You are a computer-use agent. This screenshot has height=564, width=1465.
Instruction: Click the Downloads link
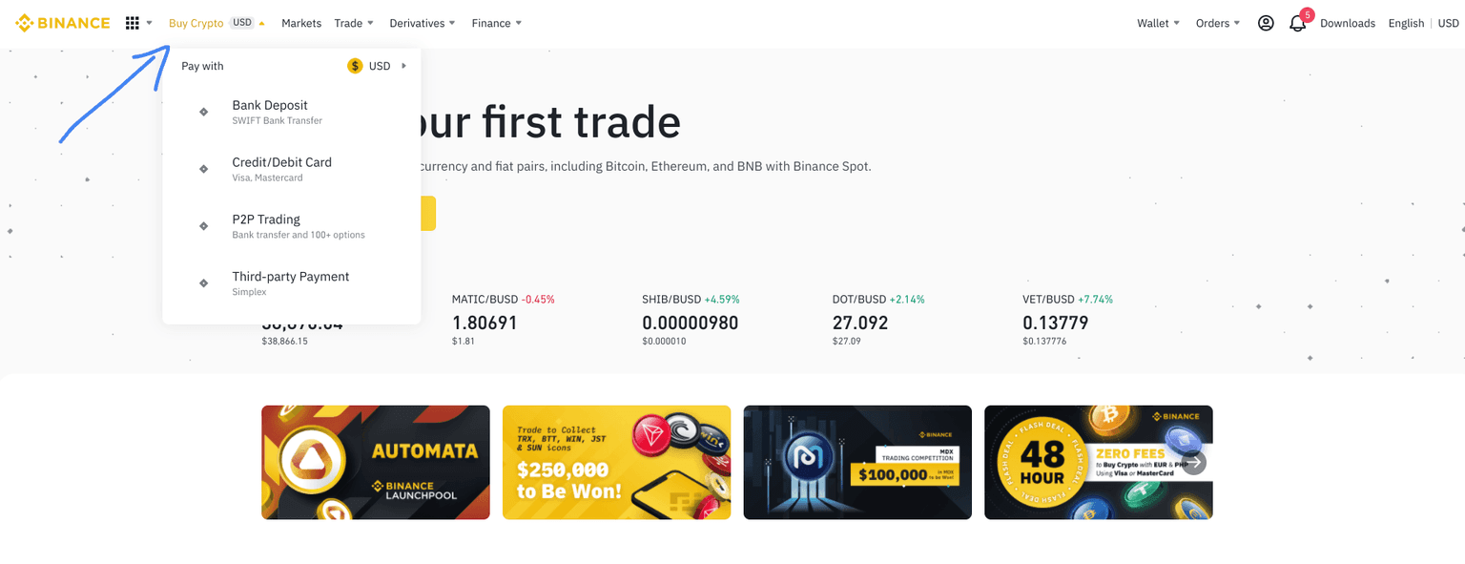1347,23
